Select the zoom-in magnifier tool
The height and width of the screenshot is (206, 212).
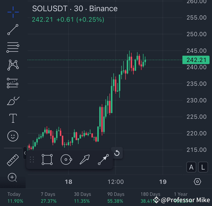coord(13,178)
